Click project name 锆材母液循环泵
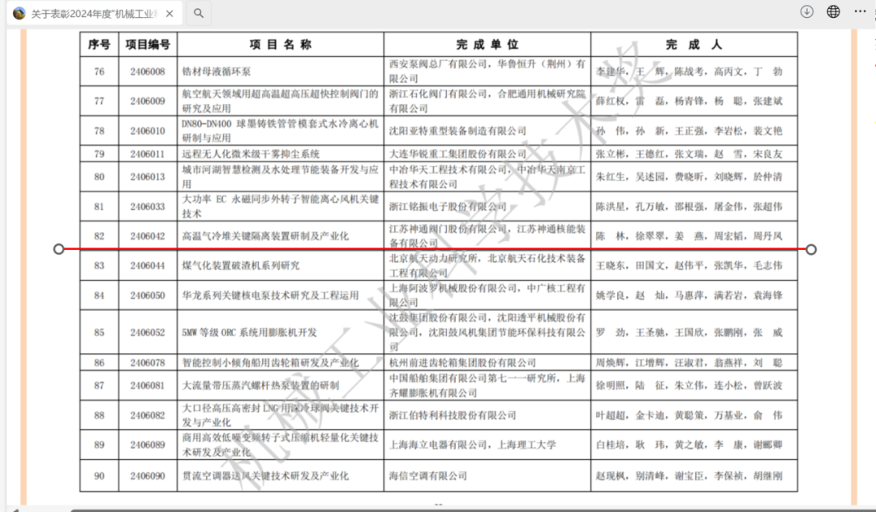This screenshot has height=512, width=876. click(x=217, y=71)
